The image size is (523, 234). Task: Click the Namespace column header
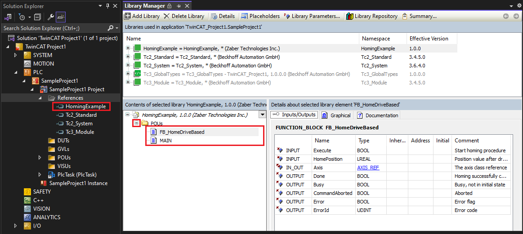383,39
